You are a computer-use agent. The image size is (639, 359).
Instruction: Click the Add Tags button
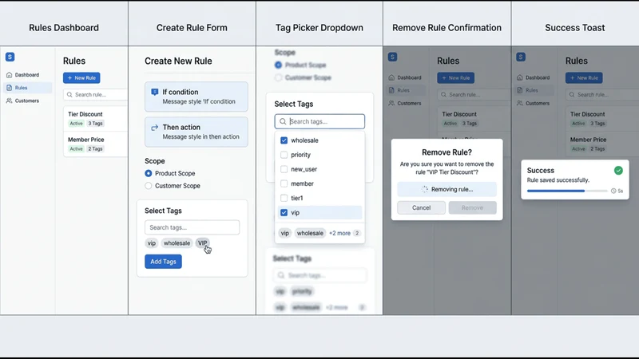tap(163, 262)
